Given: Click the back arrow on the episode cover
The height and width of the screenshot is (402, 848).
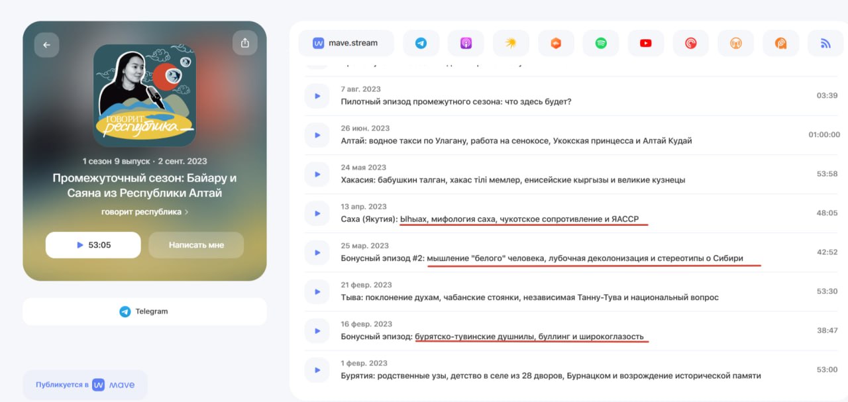Looking at the screenshot, I should point(46,44).
